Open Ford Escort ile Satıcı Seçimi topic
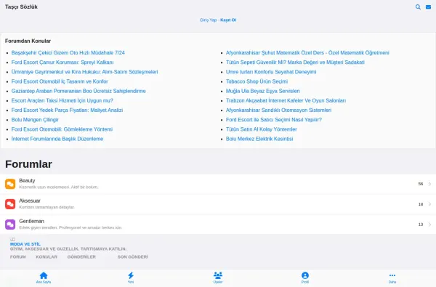436x287 pixels. tap(274, 120)
